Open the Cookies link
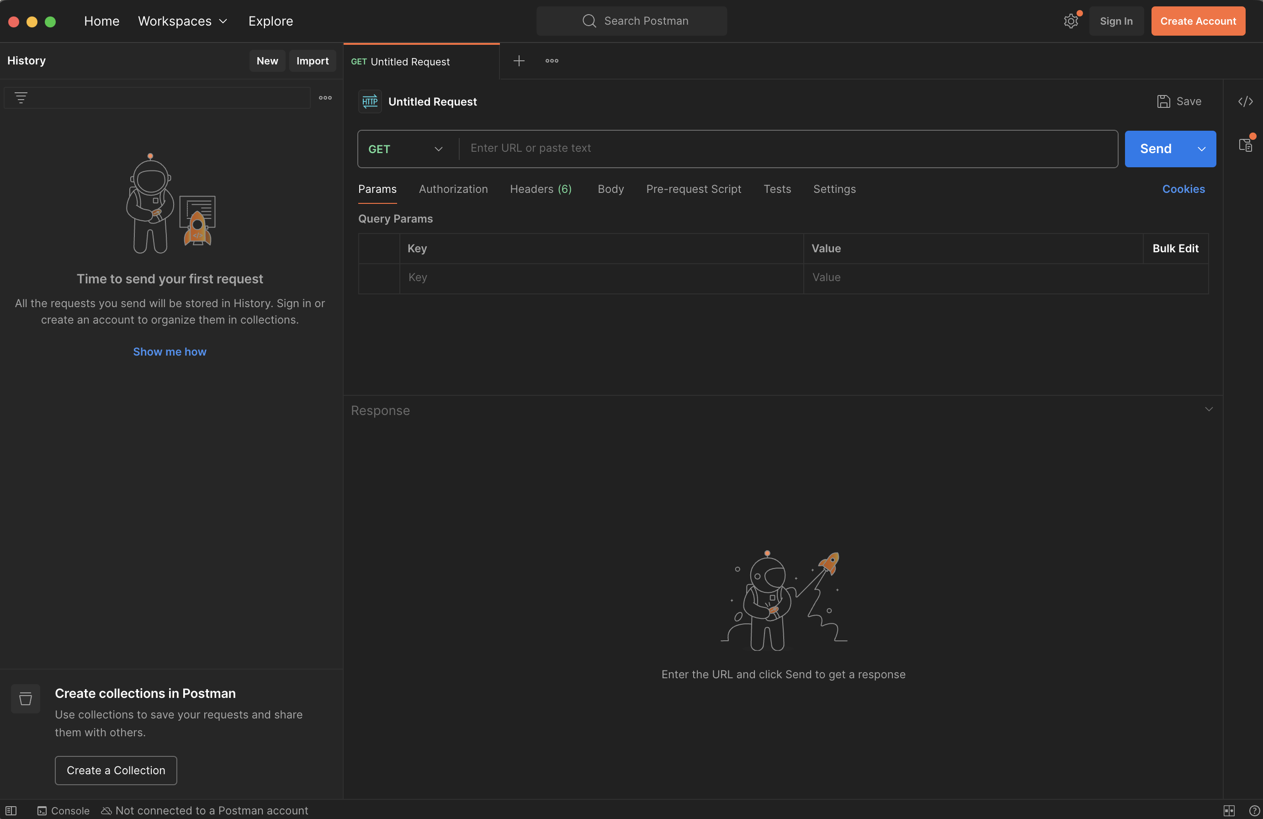 tap(1183, 189)
